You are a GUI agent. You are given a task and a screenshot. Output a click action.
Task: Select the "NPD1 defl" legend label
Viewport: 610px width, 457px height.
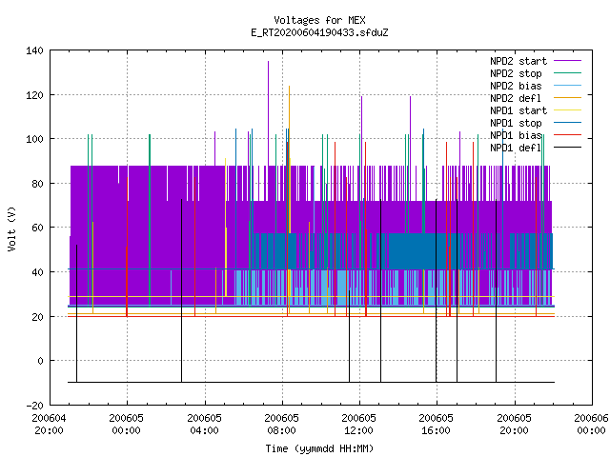coord(516,149)
